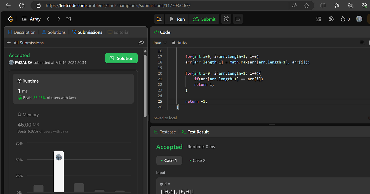Switch to the Submissions tab
Image resolution: width=370 pixels, height=194 pixels.
(87, 32)
